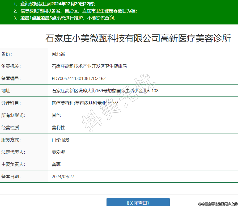Select the 河北省 province value
The height and width of the screenshot is (206, 238).
click(x=58, y=54)
